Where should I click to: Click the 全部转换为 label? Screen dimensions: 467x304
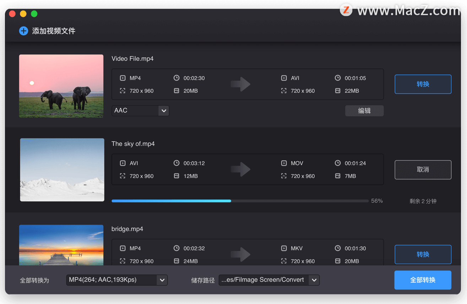pos(34,280)
